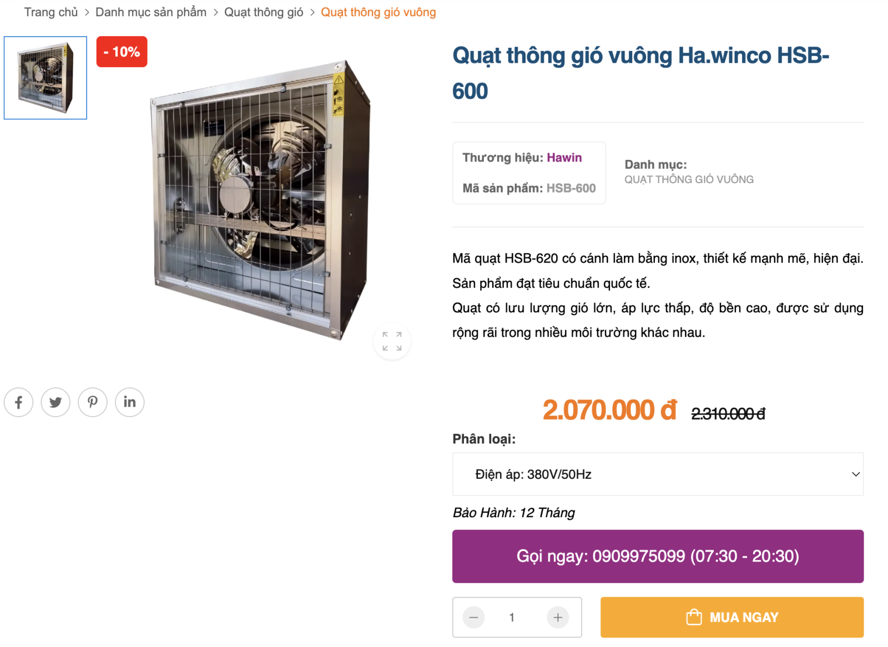Go to Trang chủ breadcrumb

point(51,12)
